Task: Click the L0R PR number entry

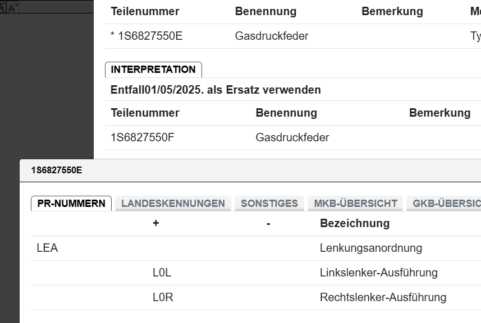Action: click(x=163, y=298)
